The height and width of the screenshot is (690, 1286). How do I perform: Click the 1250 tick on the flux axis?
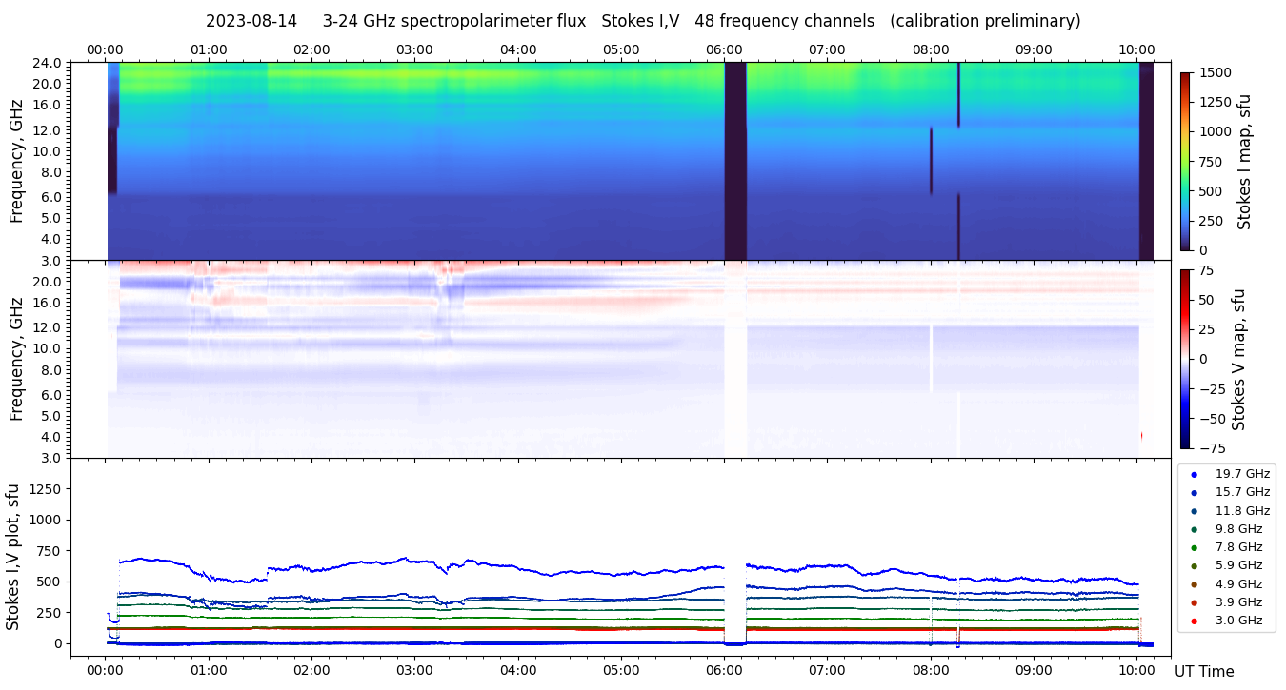(50, 489)
